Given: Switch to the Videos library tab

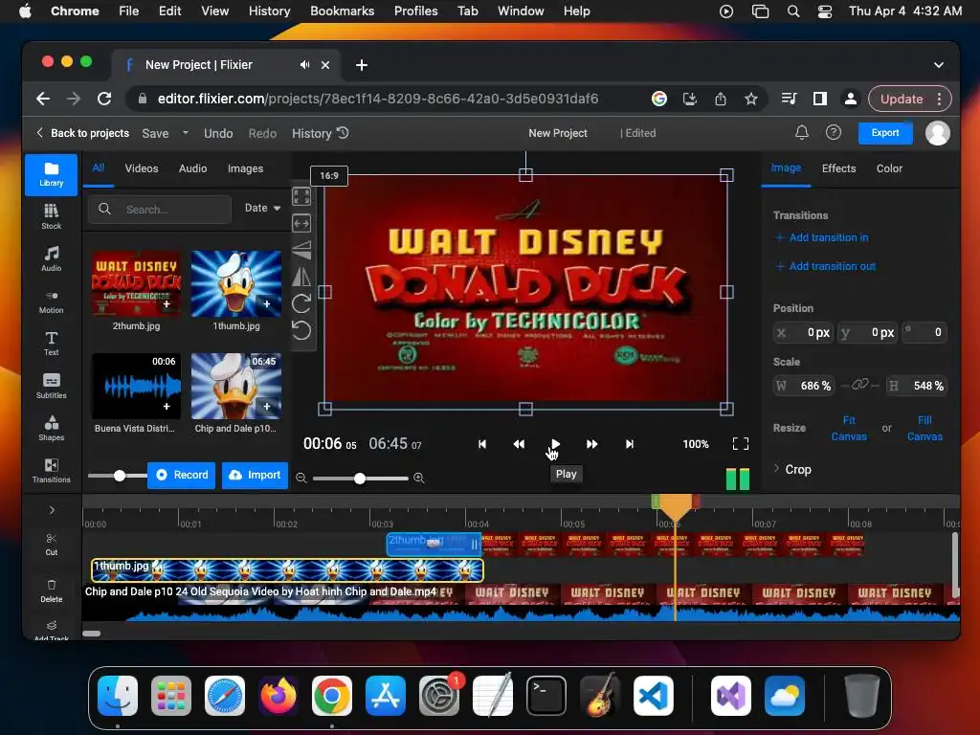Looking at the screenshot, I should pos(142,168).
